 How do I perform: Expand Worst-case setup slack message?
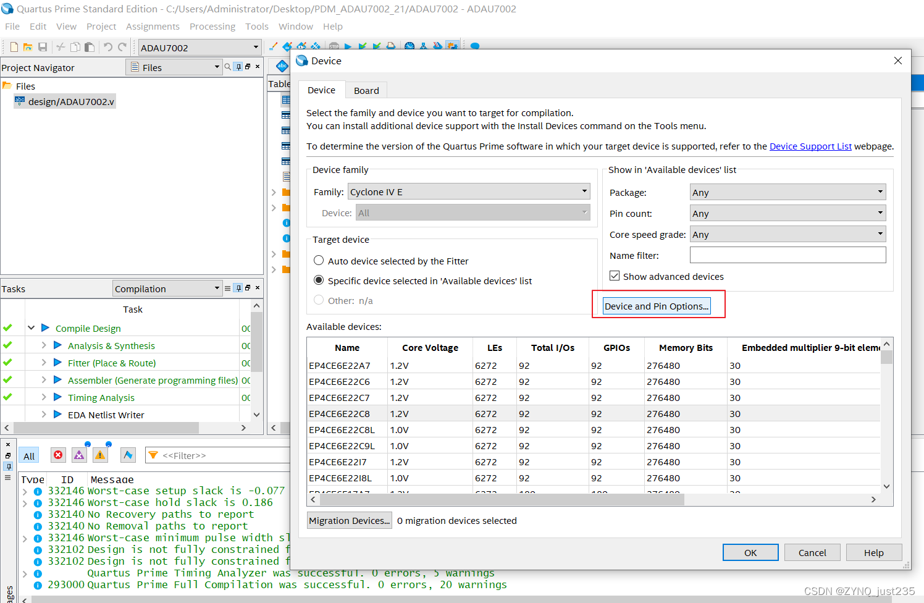click(25, 492)
